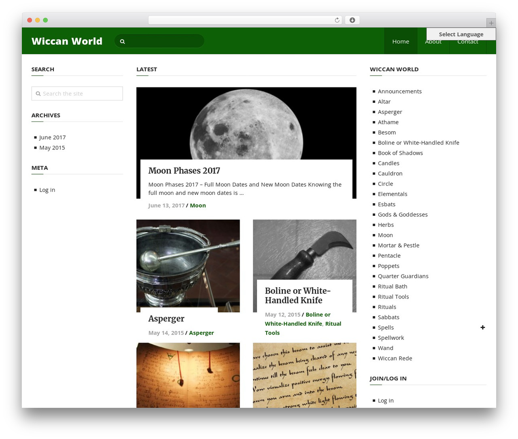Open the Besom category
Image resolution: width=518 pixels, height=439 pixels.
[x=386, y=132]
